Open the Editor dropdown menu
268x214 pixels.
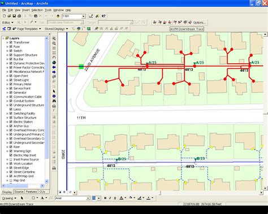7,23
